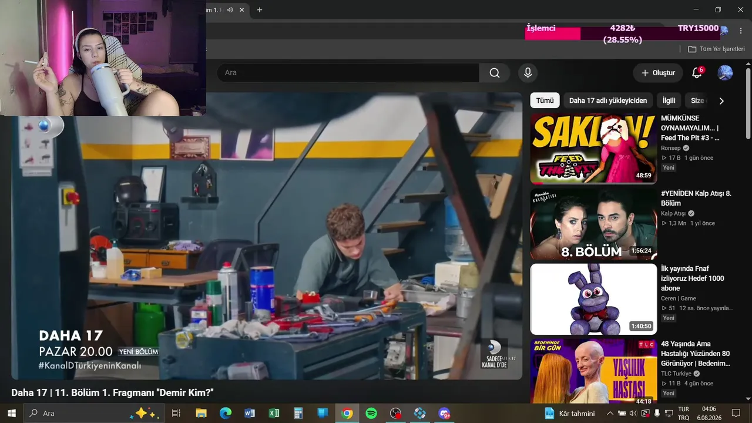Viewport: 752px width, 423px height.
Task: Open Spotify from the taskbar
Action: click(371, 413)
